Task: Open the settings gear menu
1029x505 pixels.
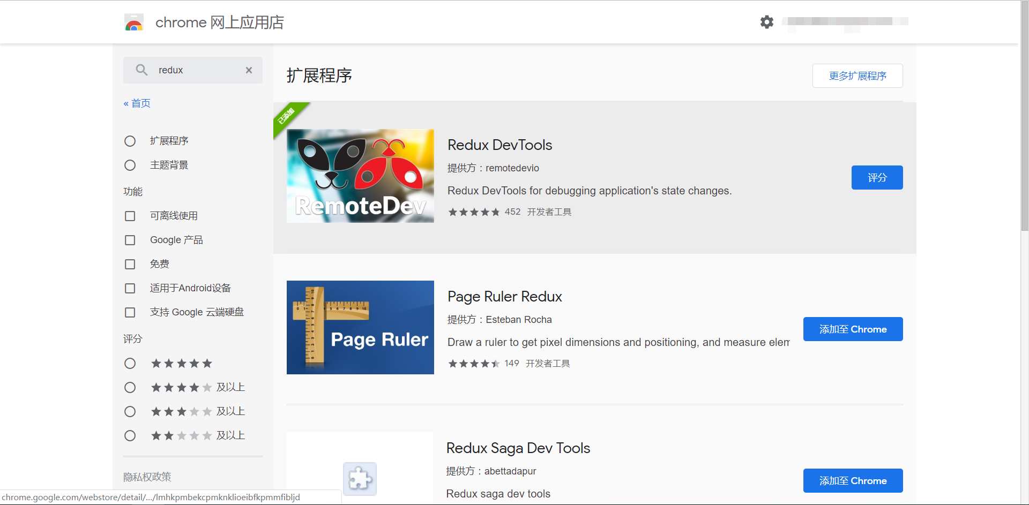Action: [767, 22]
